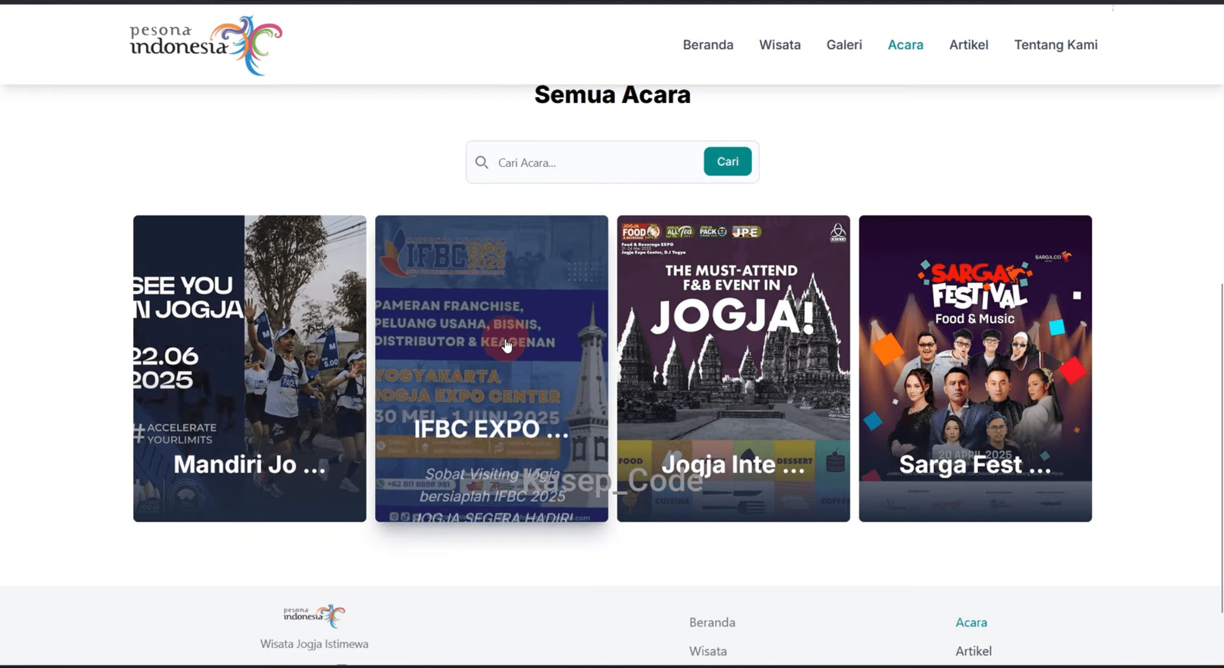Viewport: 1224px width, 668px height.
Task: Open the Sarga Fest… event card
Action: [975, 368]
